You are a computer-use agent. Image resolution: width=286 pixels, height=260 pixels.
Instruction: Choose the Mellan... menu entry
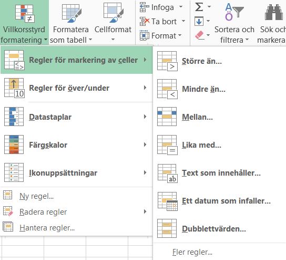219,117
